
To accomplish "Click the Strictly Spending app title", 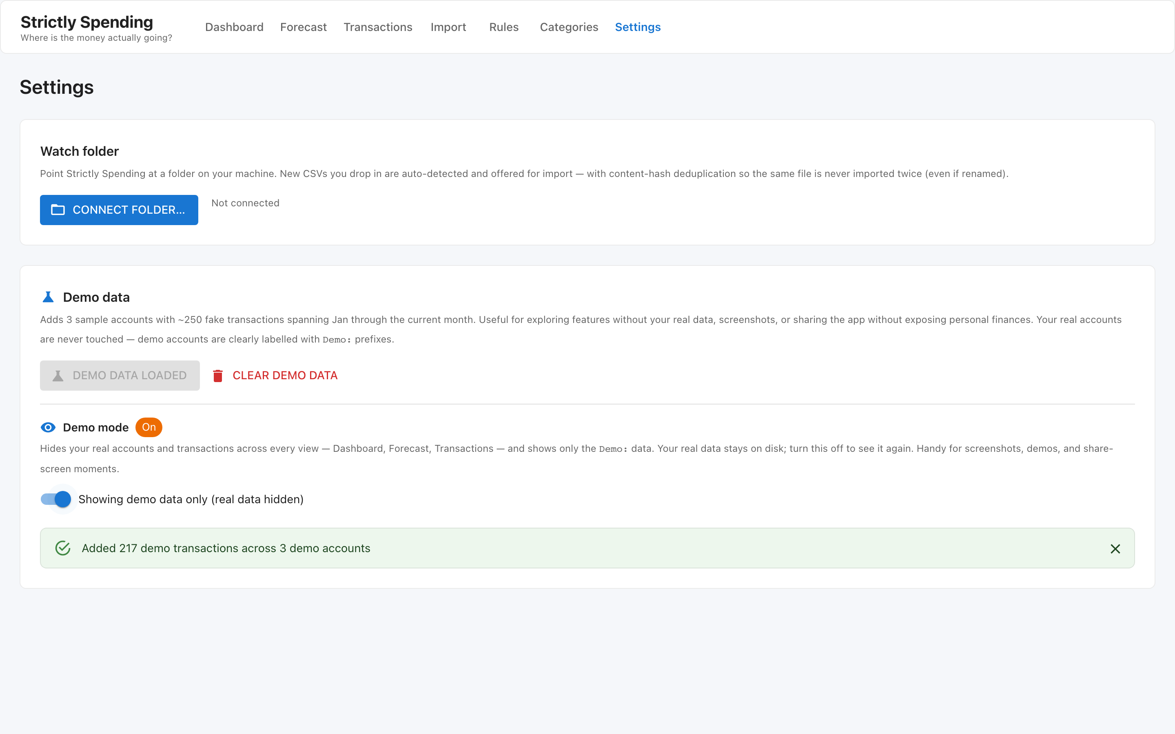I will [87, 22].
